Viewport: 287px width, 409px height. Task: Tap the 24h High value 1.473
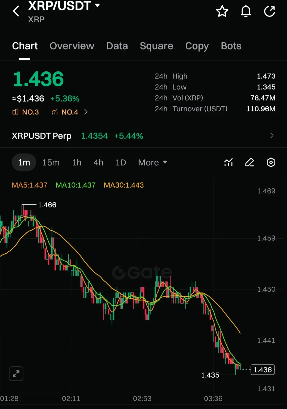click(266, 76)
